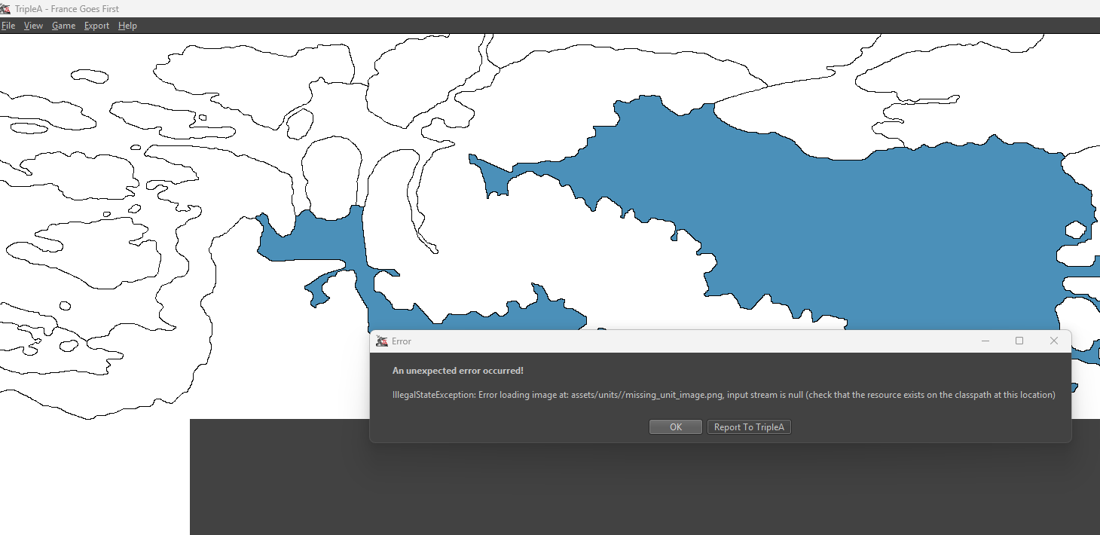Click the Report To TripleA button
The image size is (1100, 535).
pos(749,427)
